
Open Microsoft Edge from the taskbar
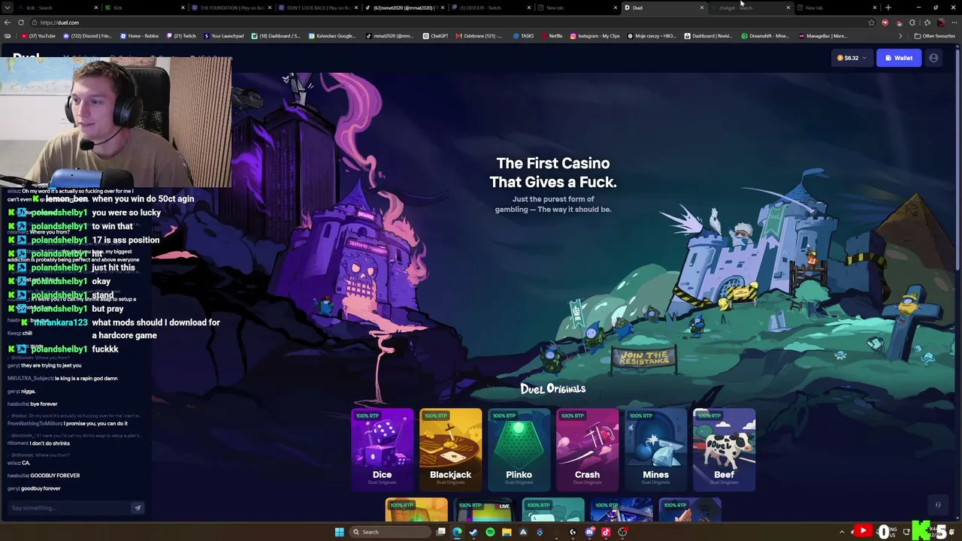click(457, 532)
